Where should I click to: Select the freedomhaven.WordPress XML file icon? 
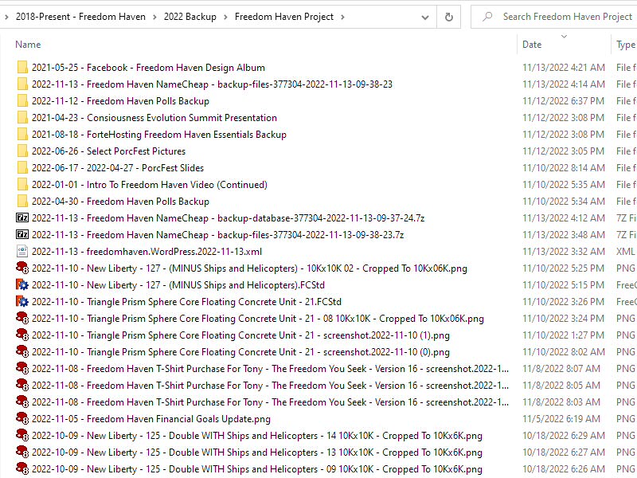(22, 251)
